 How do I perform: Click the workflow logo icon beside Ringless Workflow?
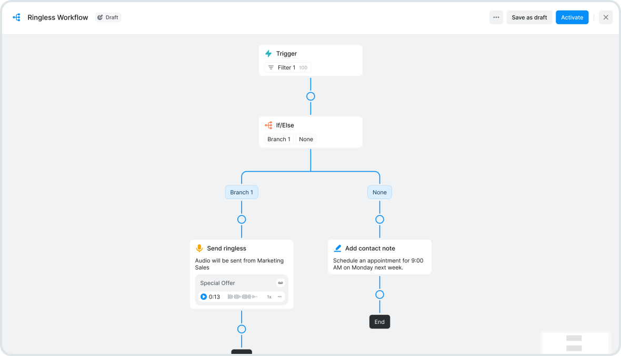click(17, 17)
